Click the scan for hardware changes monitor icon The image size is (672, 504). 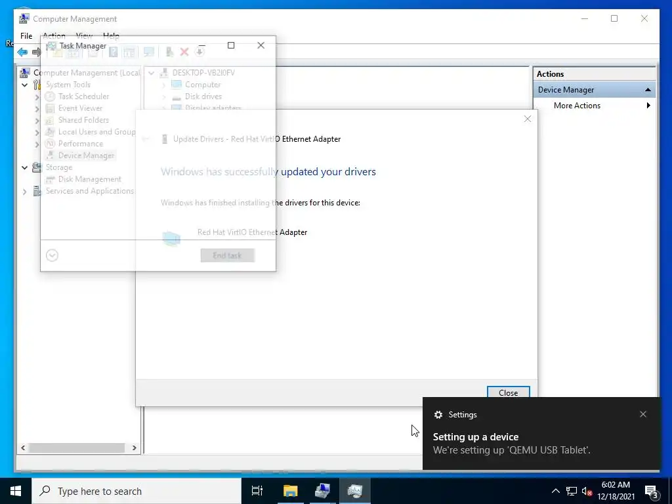pos(149,52)
